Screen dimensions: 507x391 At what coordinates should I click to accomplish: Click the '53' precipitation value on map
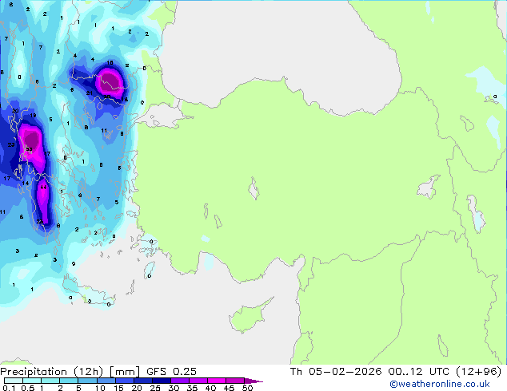(x=29, y=149)
